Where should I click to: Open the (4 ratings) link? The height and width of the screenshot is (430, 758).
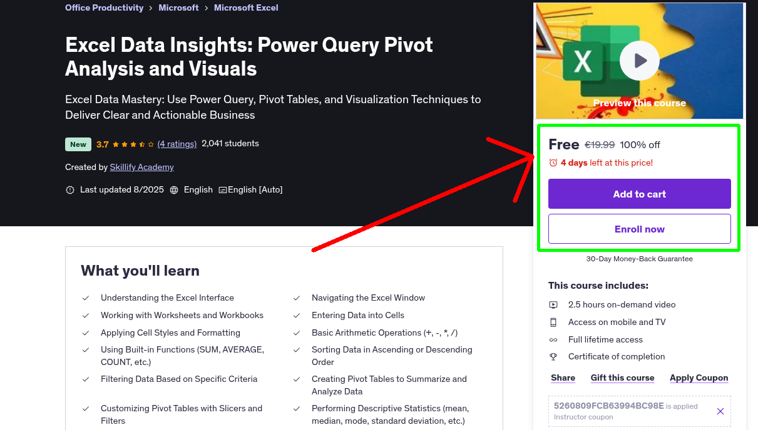pyautogui.click(x=177, y=144)
